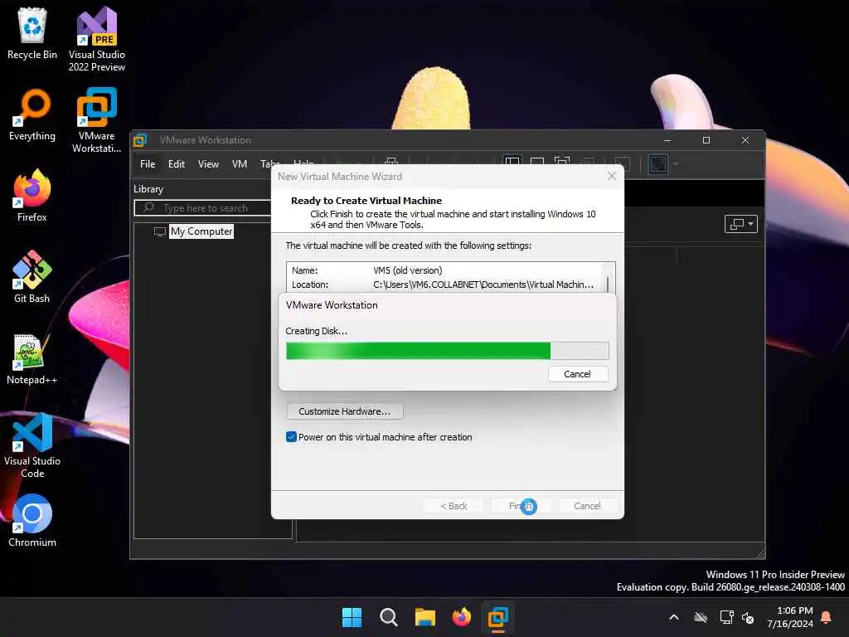Click Customize Hardware button
Image resolution: width=849 pixels, height=637 pixels.
[x=345, y=411]
